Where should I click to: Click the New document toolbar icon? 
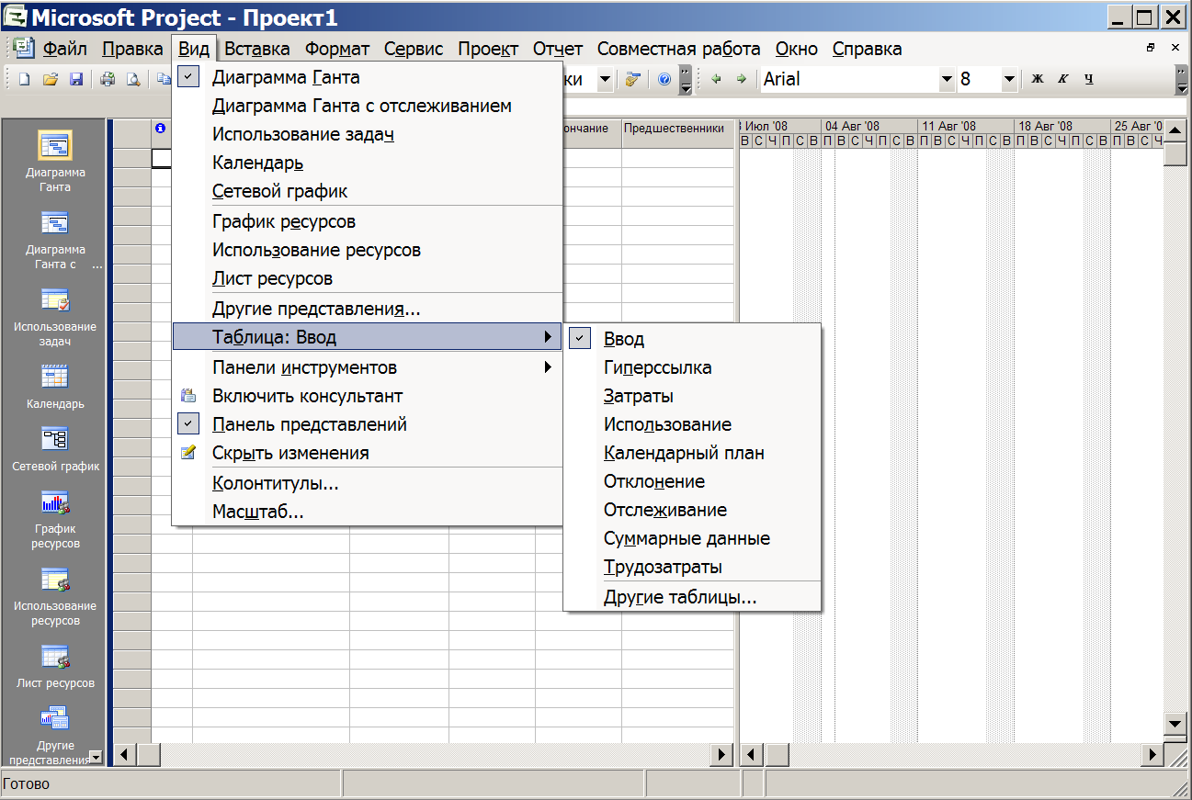click(x=25, y=80)
